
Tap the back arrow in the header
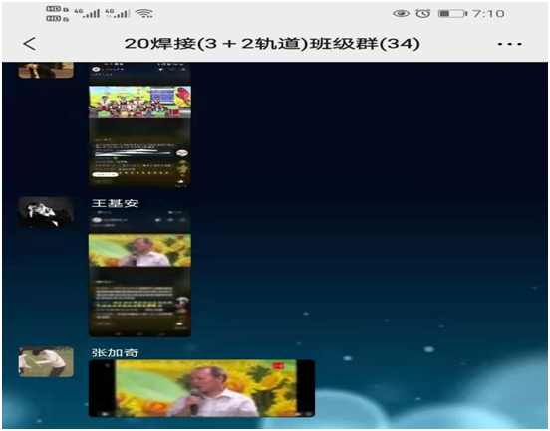click(30, 44)
